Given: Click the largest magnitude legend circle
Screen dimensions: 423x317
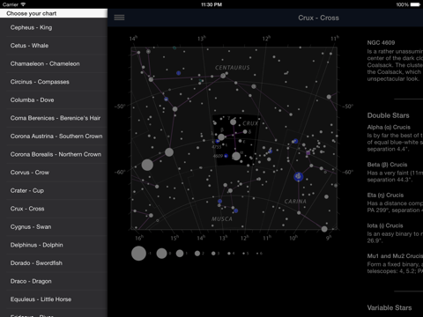Looking at the screenshot, I should (x=138, y=254).
